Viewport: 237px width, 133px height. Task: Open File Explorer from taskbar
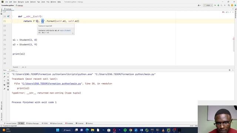click(93, 130)
